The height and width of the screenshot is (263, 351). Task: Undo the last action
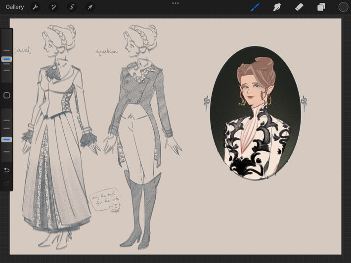(x=6, y=170)
